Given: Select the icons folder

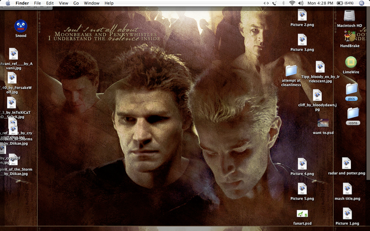Looking at the screenshot, I should coord(353,113).
